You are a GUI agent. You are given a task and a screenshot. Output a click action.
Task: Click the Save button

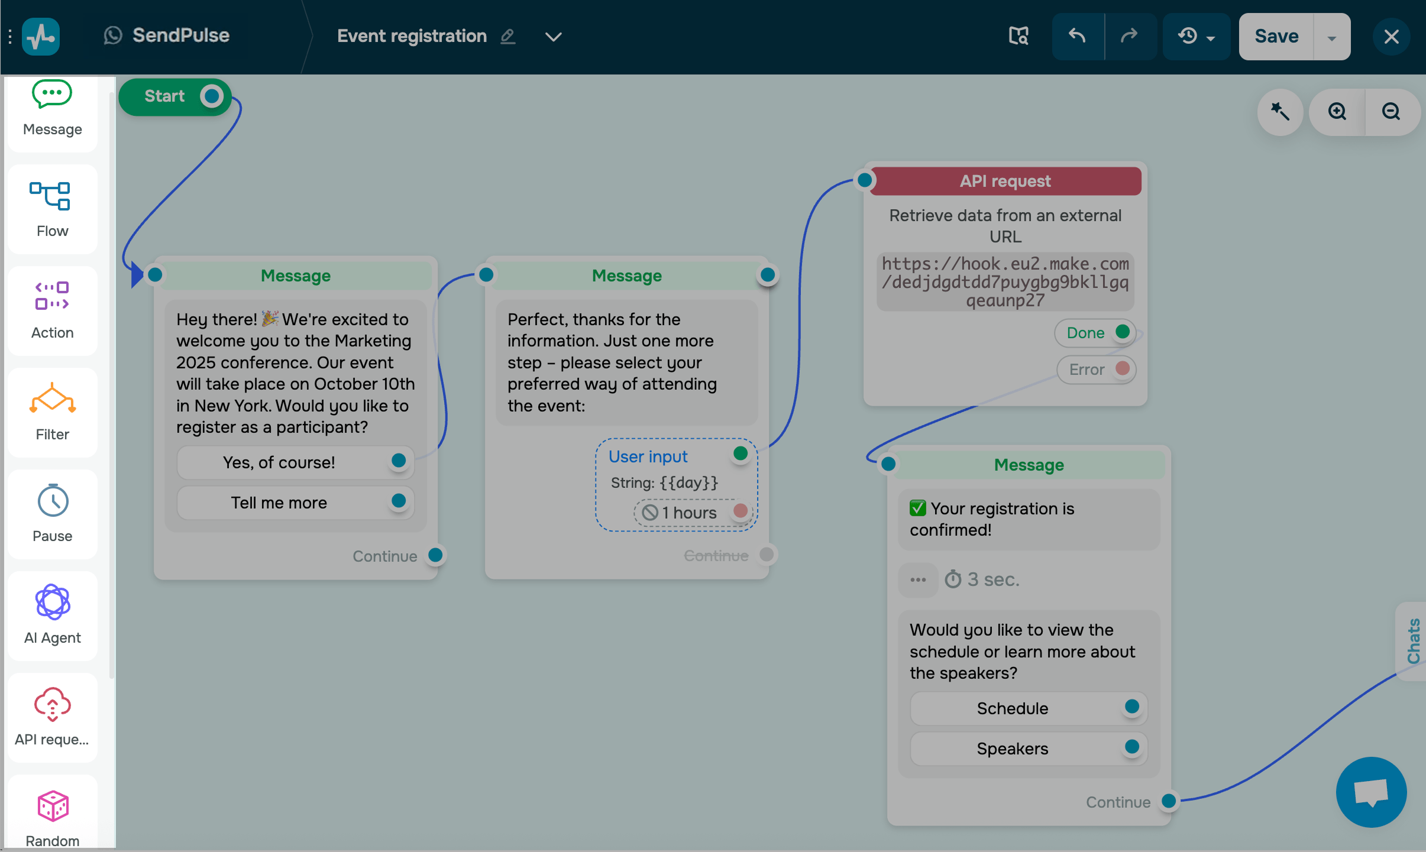(x=1276, y=37)
